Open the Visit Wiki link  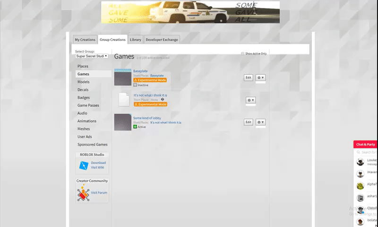[97, 168]
